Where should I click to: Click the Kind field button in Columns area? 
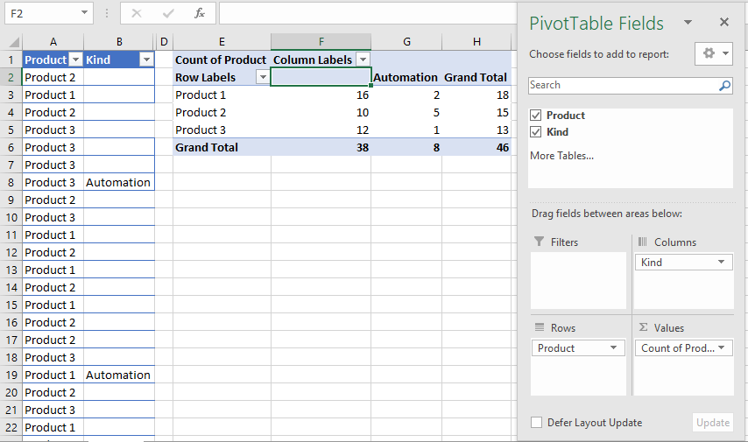click(x=683, y=263)
